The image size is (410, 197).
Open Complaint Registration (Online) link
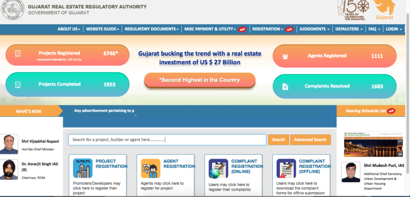[247, 166]
